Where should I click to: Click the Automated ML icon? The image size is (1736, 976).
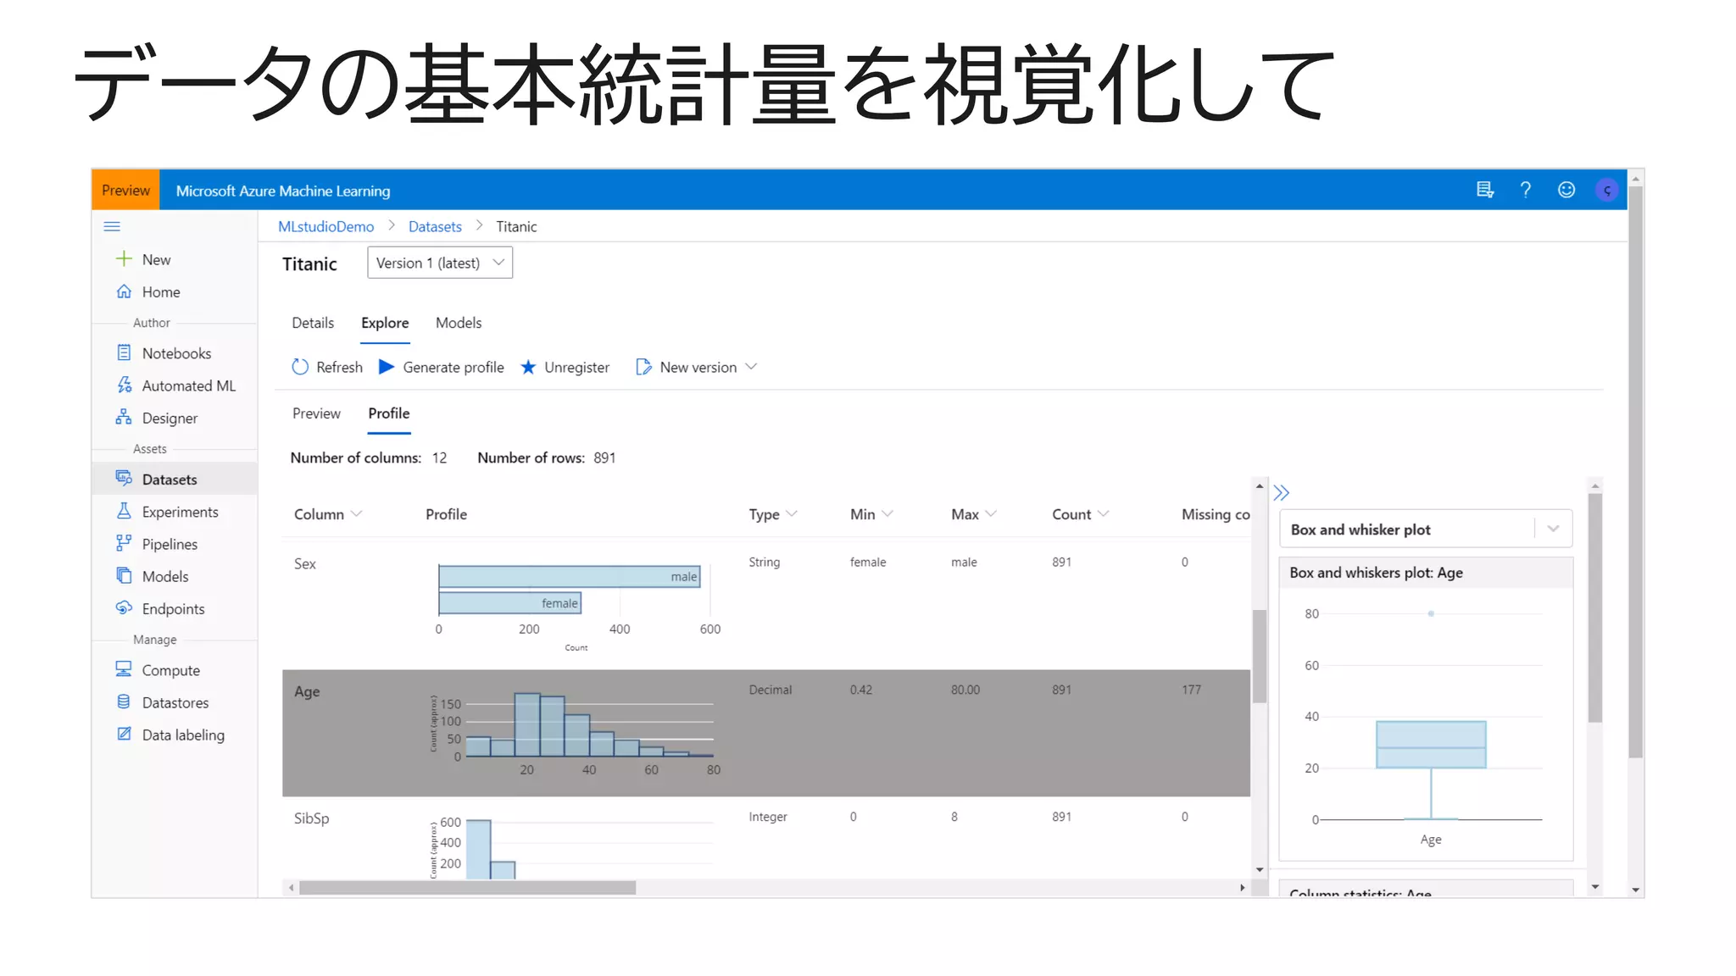124,385
